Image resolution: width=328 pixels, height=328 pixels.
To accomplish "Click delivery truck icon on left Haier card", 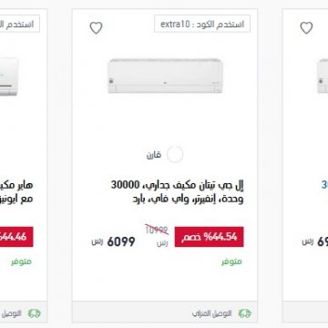I will click(34, 313).
